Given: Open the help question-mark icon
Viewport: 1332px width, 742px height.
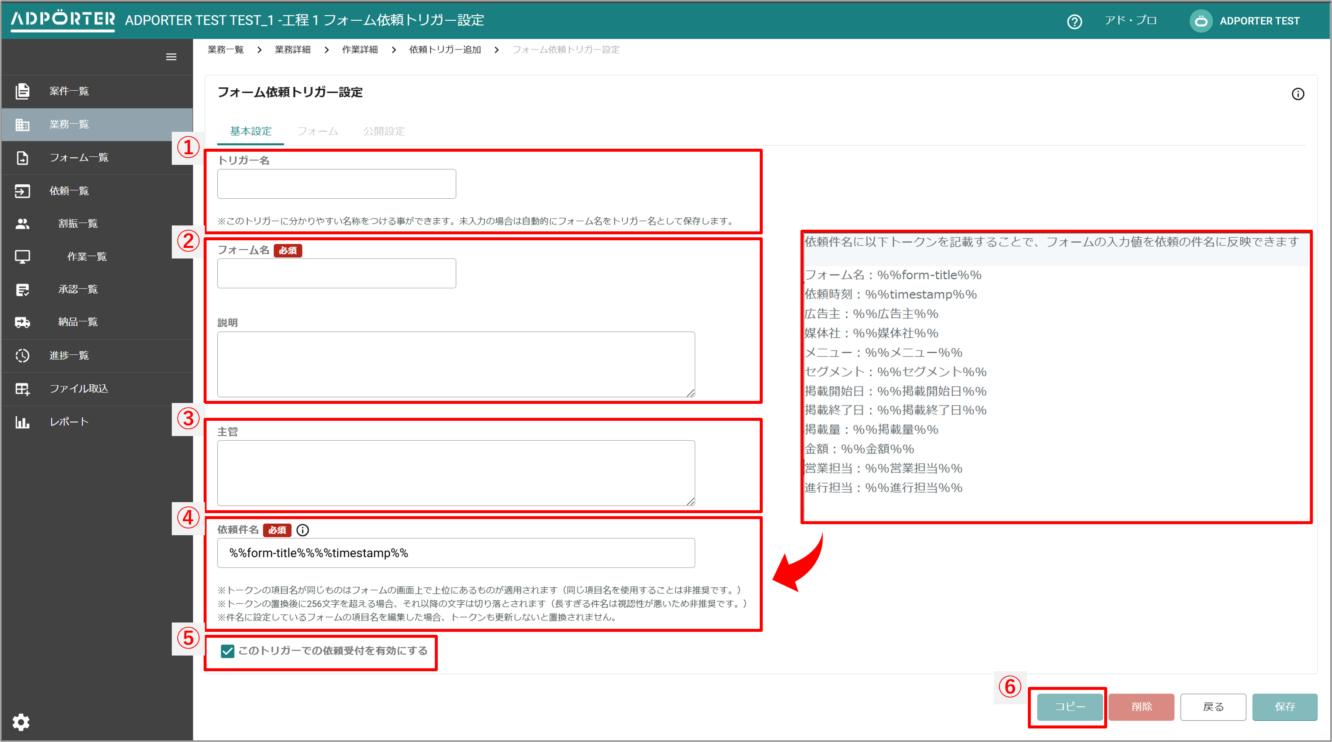Looking at the screenshot, I should 1074,22.
